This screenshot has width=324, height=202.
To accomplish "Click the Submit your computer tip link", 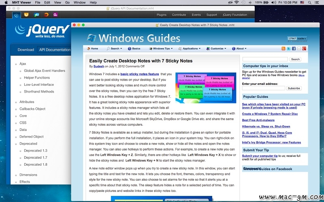I will tap(260, 156).
